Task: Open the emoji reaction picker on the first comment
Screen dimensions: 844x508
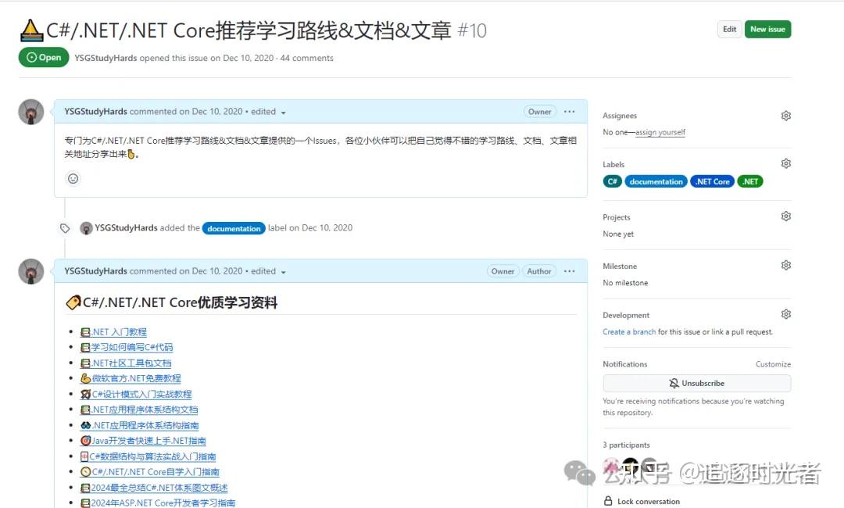Action: pyautogui.click(x=73, y=178)
